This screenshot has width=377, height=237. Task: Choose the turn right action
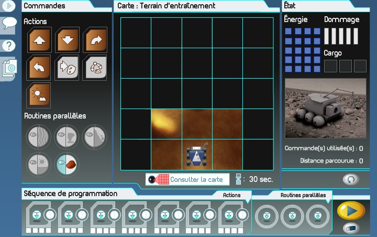pos(95,40)
